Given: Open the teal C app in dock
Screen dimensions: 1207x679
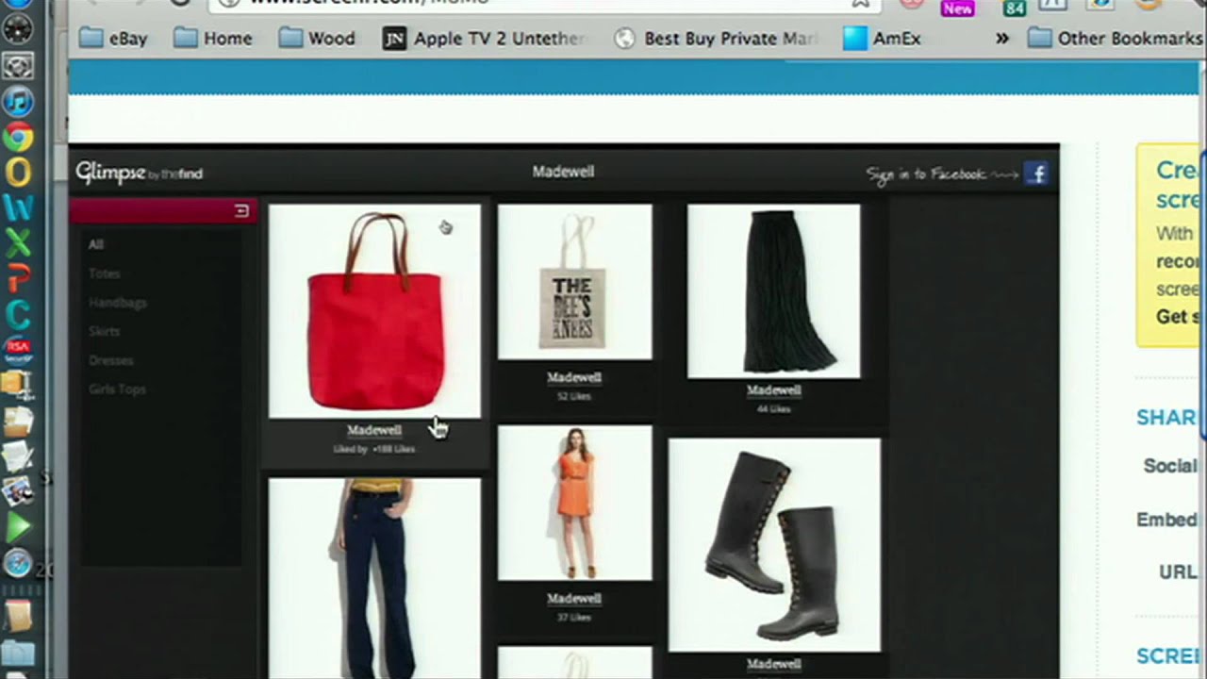Looking at the screenshot, I should [x=18, y=314].
